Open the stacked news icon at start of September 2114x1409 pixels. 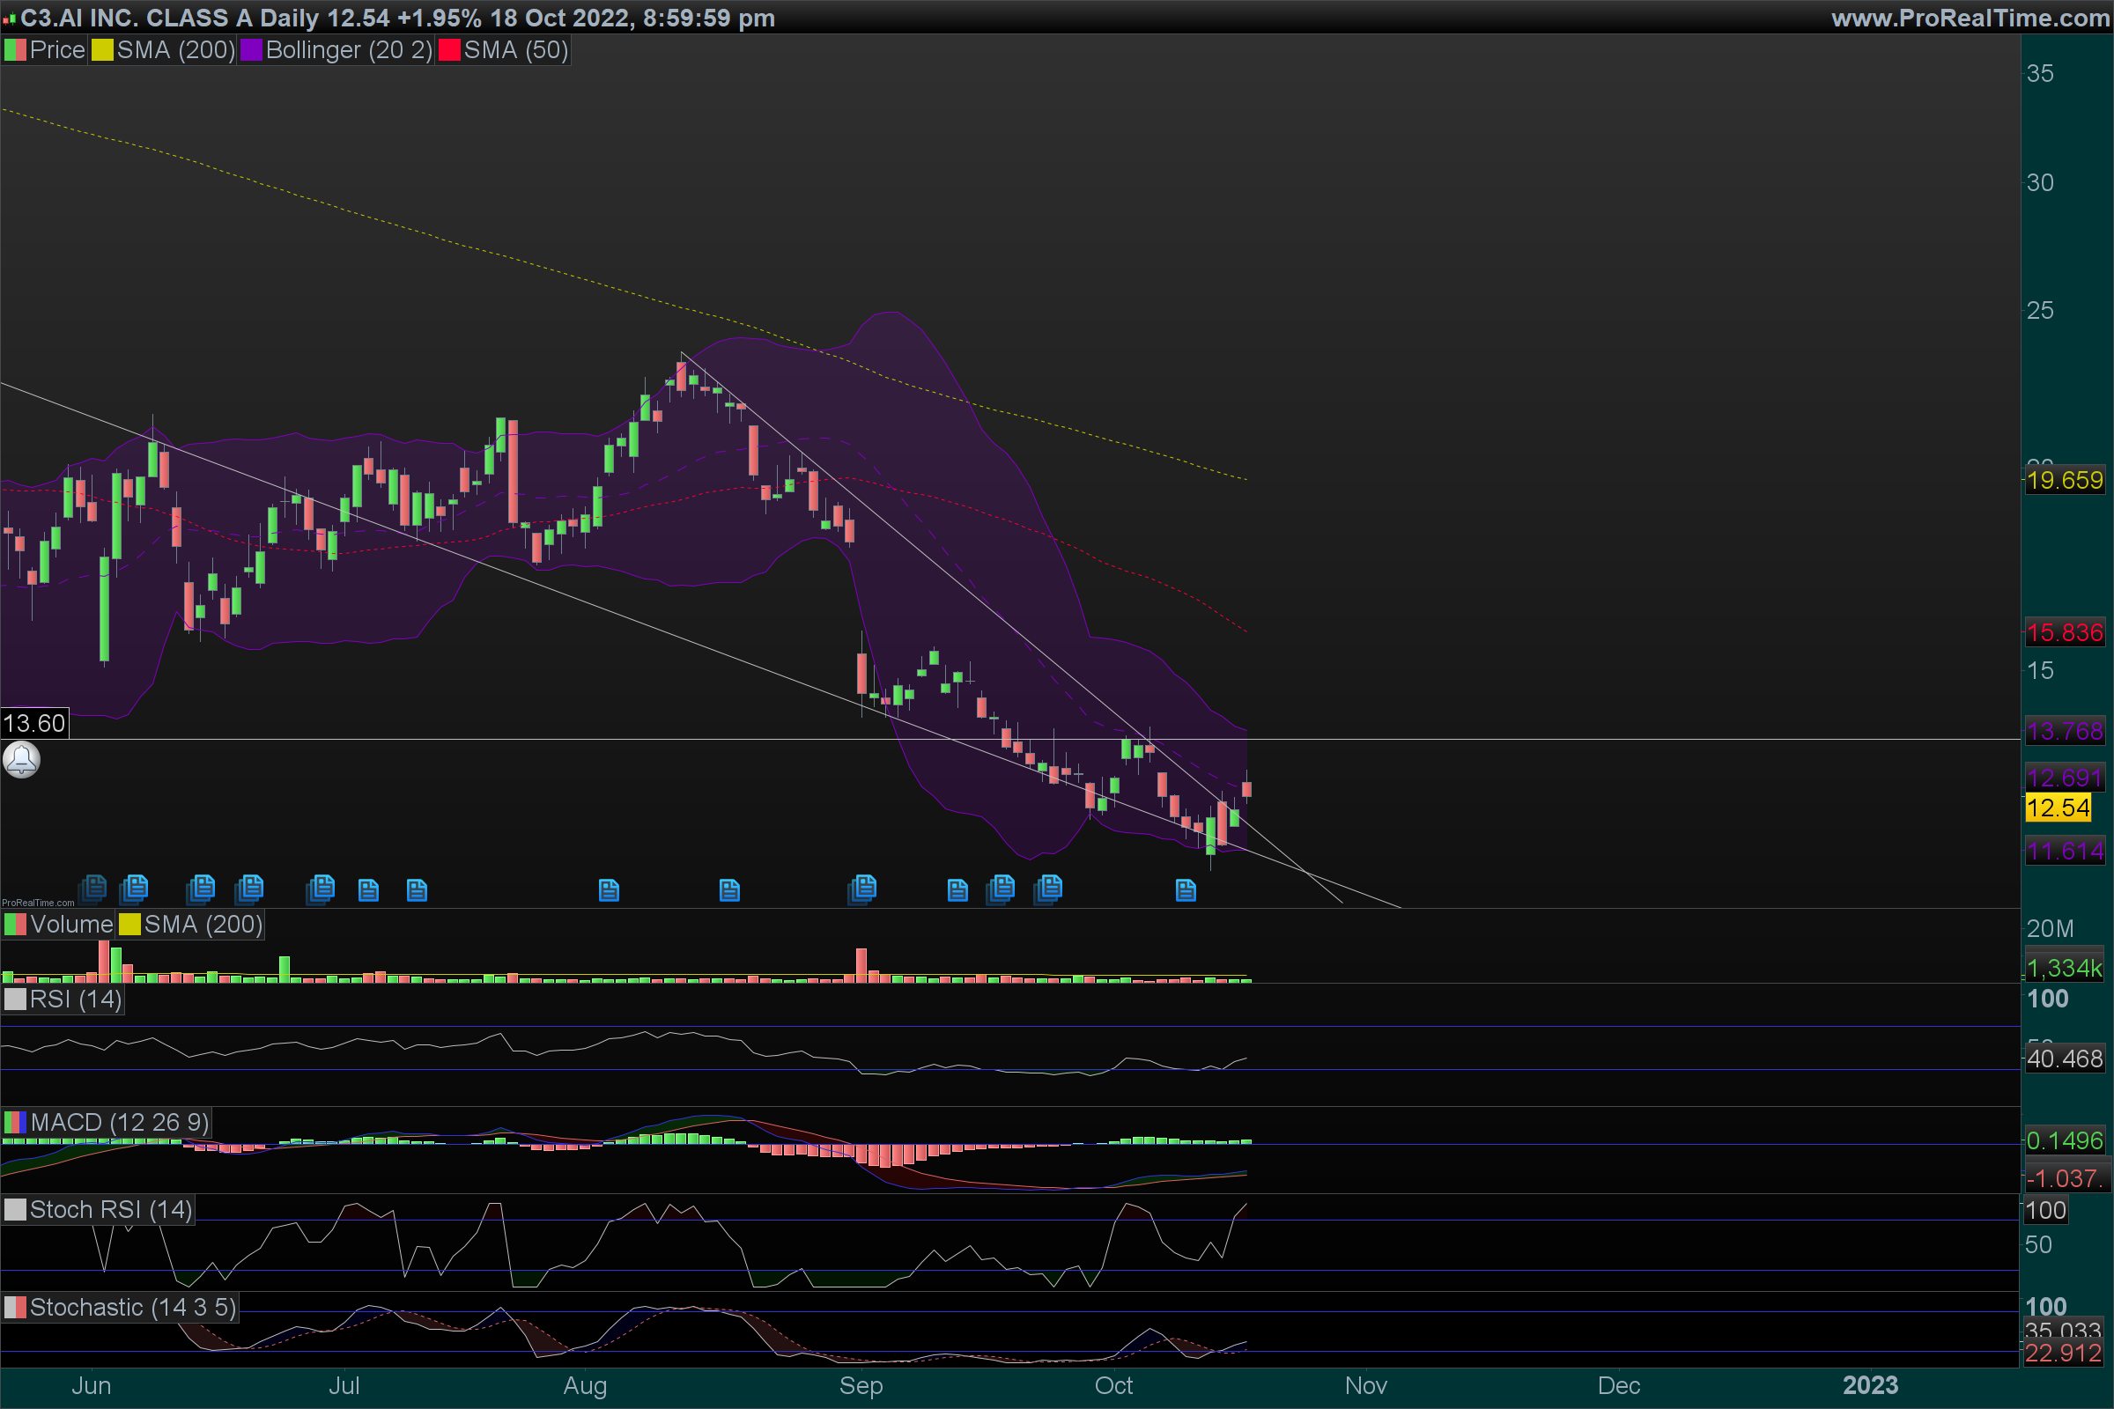pyautogui.click(x=862, y=889)
